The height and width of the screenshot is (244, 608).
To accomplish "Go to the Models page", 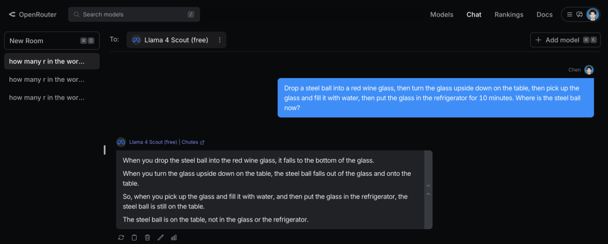I will [442, 14].
